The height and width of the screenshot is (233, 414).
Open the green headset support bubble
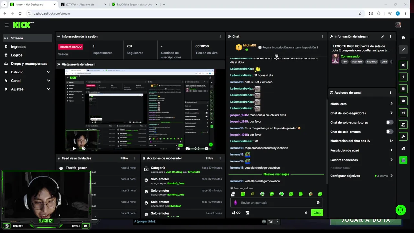coord(401,210)
